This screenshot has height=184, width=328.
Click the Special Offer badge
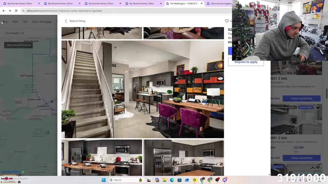(306, 107)
